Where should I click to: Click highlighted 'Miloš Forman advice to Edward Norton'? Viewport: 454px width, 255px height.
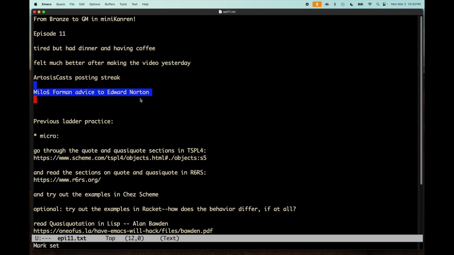[x=91, y=92]
